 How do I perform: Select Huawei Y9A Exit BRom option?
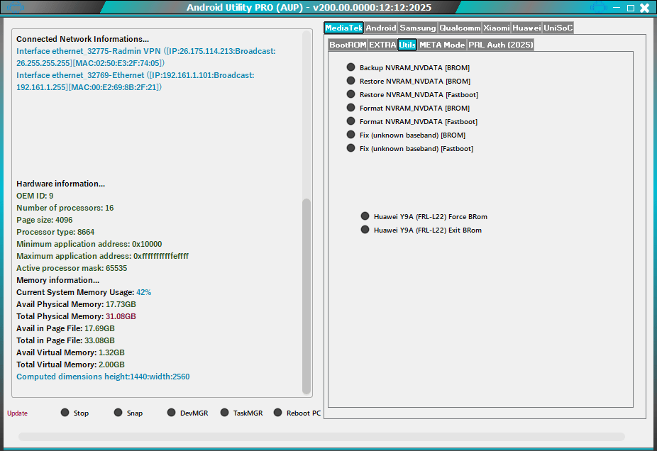coord(365,229)
